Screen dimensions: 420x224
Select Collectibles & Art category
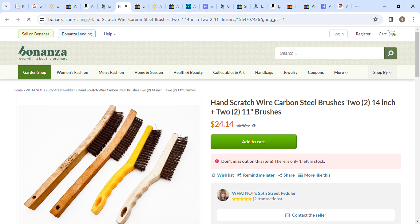[x=229, y=72]
